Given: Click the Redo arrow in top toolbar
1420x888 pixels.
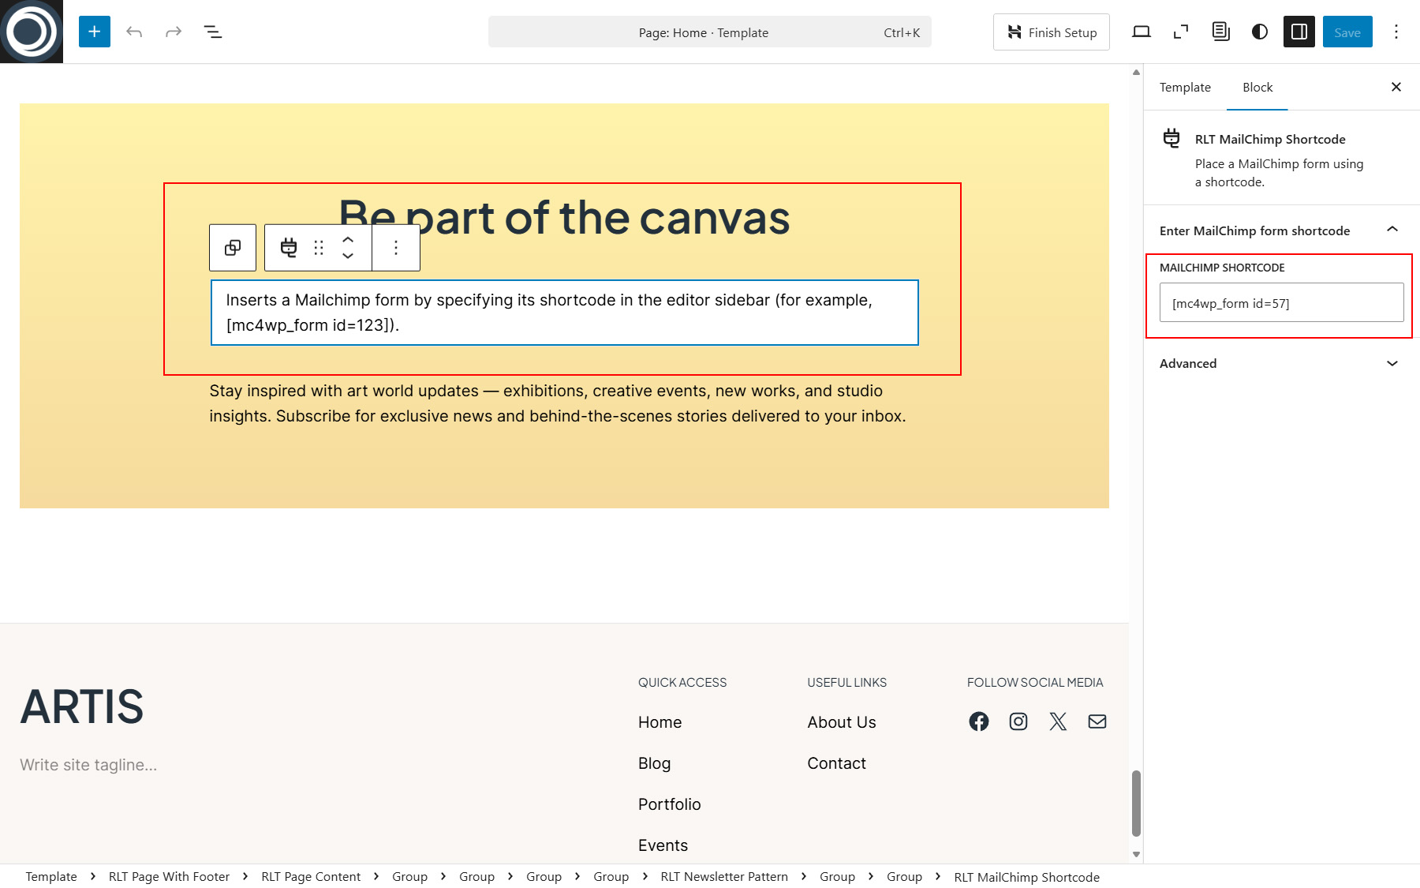Looking at the screenshot, I should [x=174, y=32].
